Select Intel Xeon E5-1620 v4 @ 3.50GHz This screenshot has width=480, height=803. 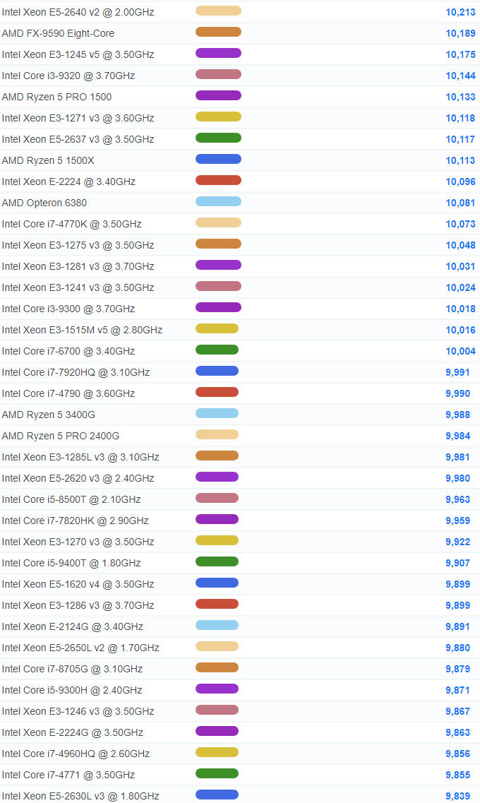click(78, 584)
